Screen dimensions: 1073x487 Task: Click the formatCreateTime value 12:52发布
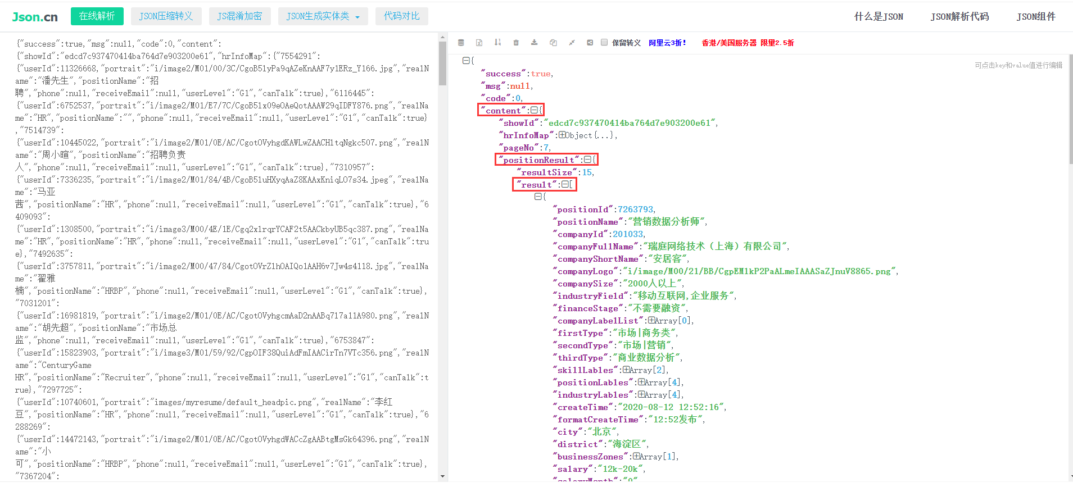[674, 420]
